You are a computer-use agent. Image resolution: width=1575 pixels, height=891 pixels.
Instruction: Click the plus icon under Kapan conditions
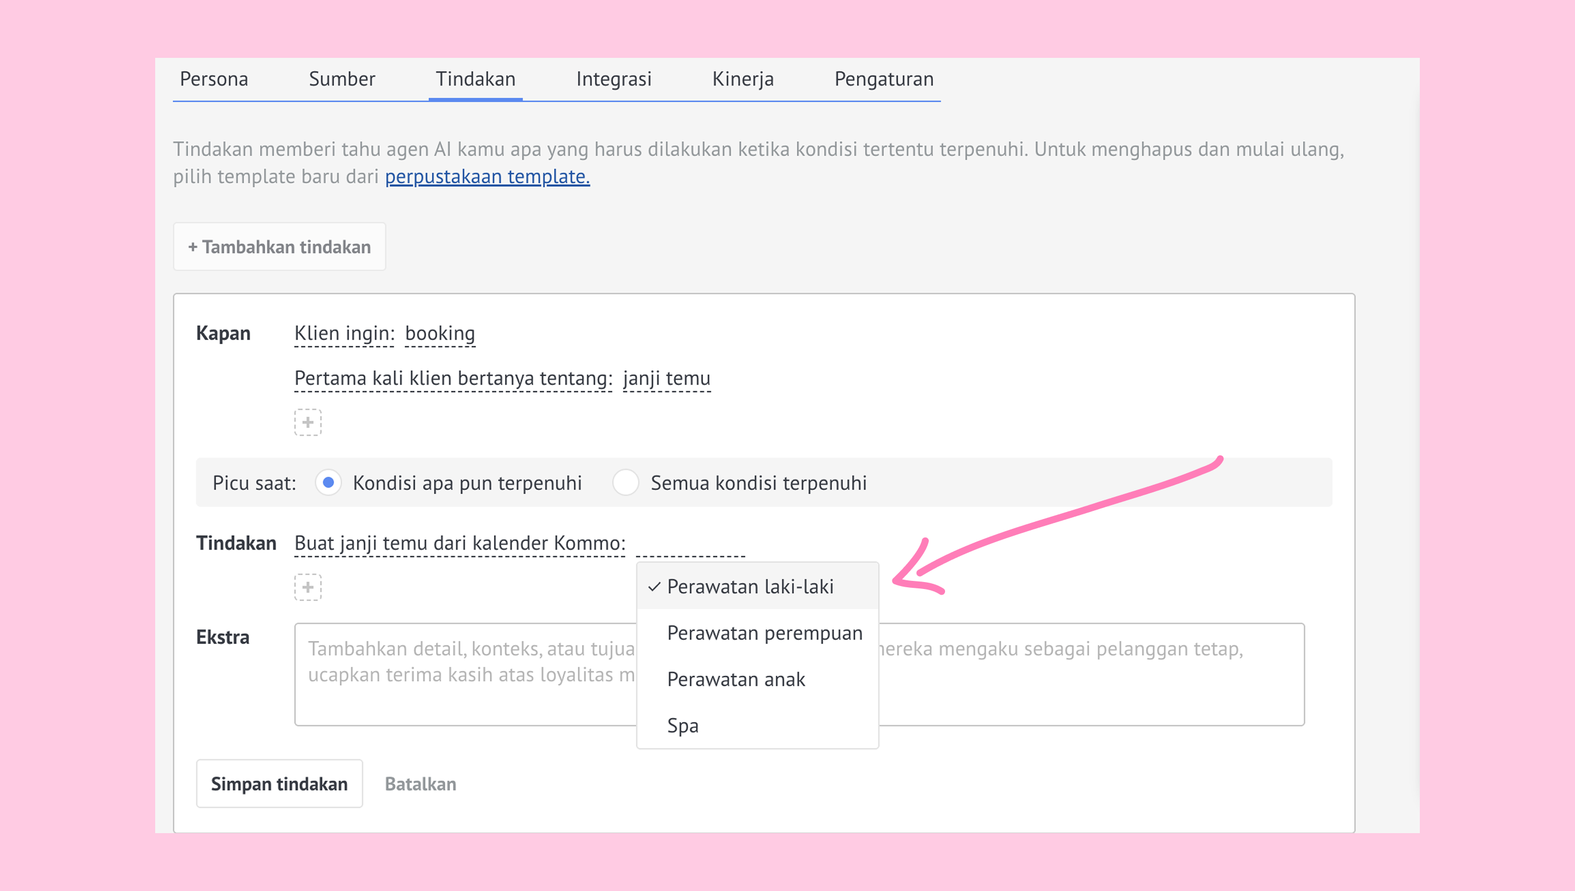307,422
